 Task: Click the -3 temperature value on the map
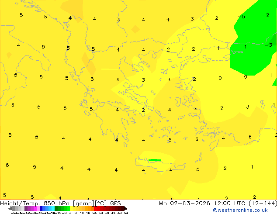pos(269,45)
